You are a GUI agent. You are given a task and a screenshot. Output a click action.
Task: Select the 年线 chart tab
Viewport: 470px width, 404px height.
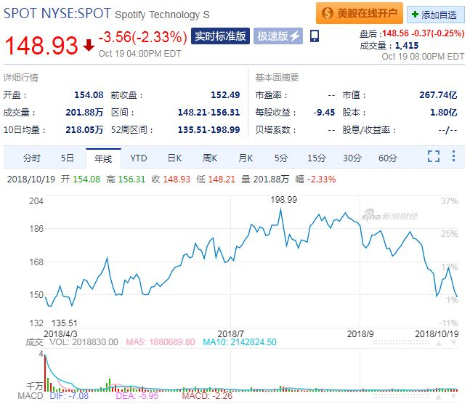103,158
